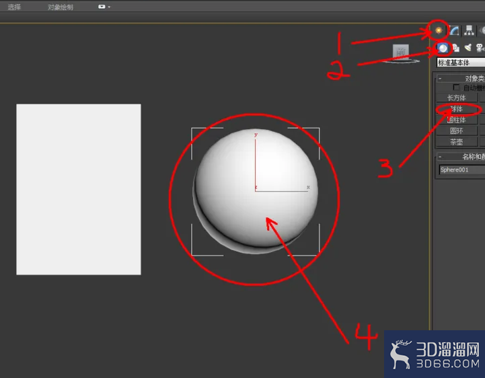485x378 pixels.
Task: Open the Hierarchy panel tab
Action: click(x=470, y=30)
